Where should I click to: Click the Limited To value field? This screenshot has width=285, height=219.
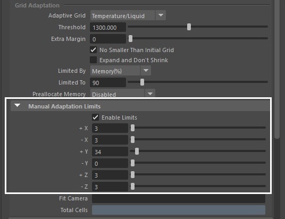(x=108, y=82)
